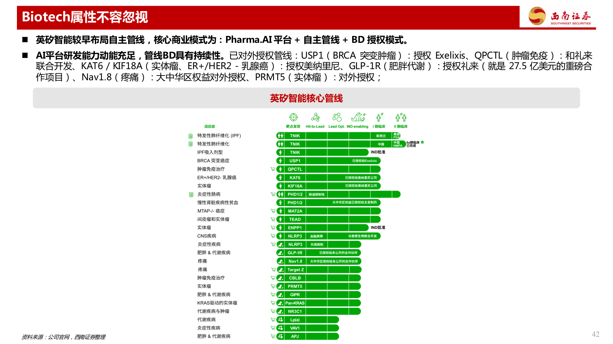Screen dimensions: 613x344
Task: Click the 新西兰 bar label
Action: tap(381, 136)
